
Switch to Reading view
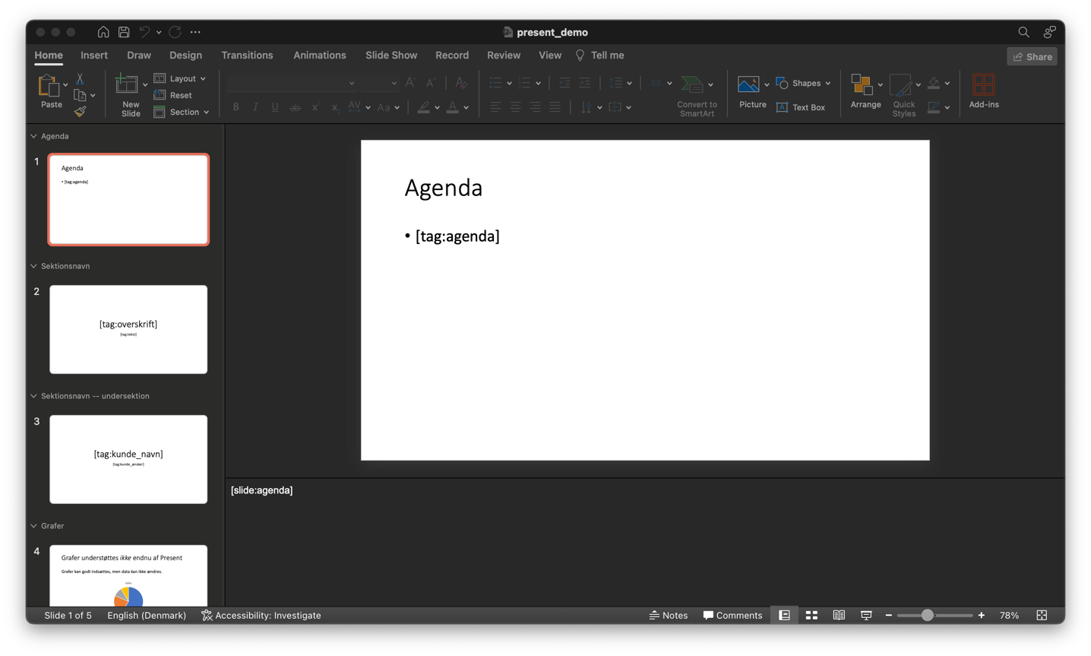839,615
